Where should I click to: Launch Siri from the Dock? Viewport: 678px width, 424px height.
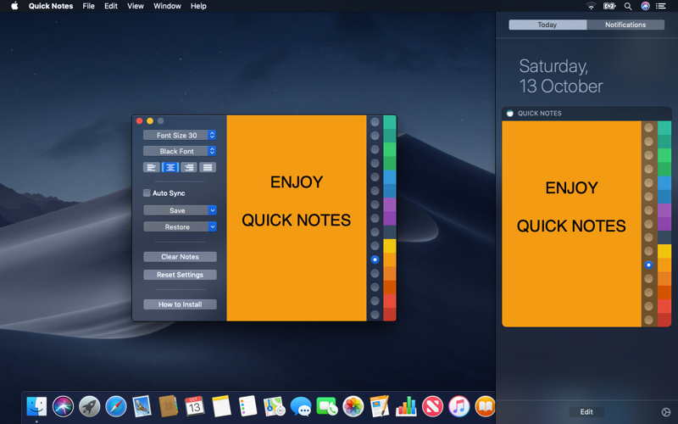(x=63, y=406)
